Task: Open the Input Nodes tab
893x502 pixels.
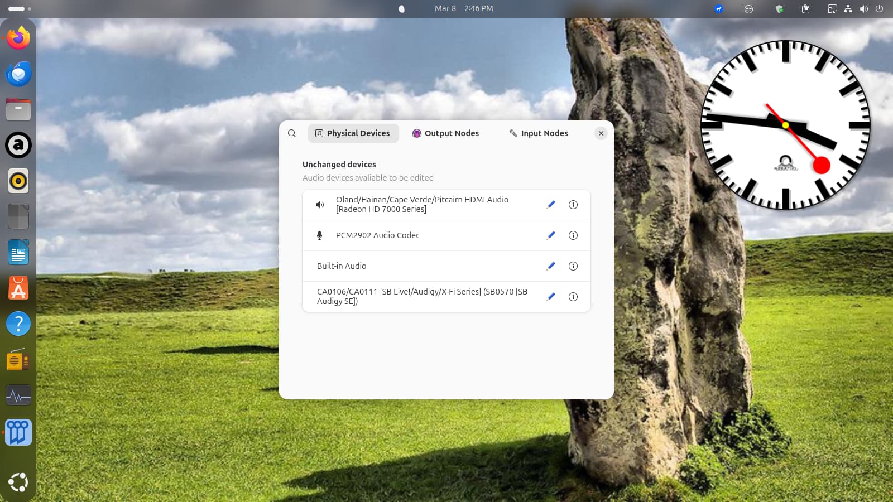Action: [539, 133]
